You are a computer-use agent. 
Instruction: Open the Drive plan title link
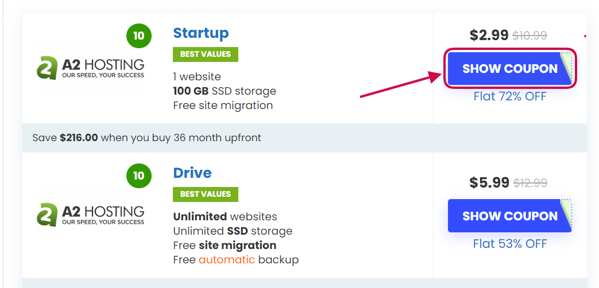(x=192, y=173)
